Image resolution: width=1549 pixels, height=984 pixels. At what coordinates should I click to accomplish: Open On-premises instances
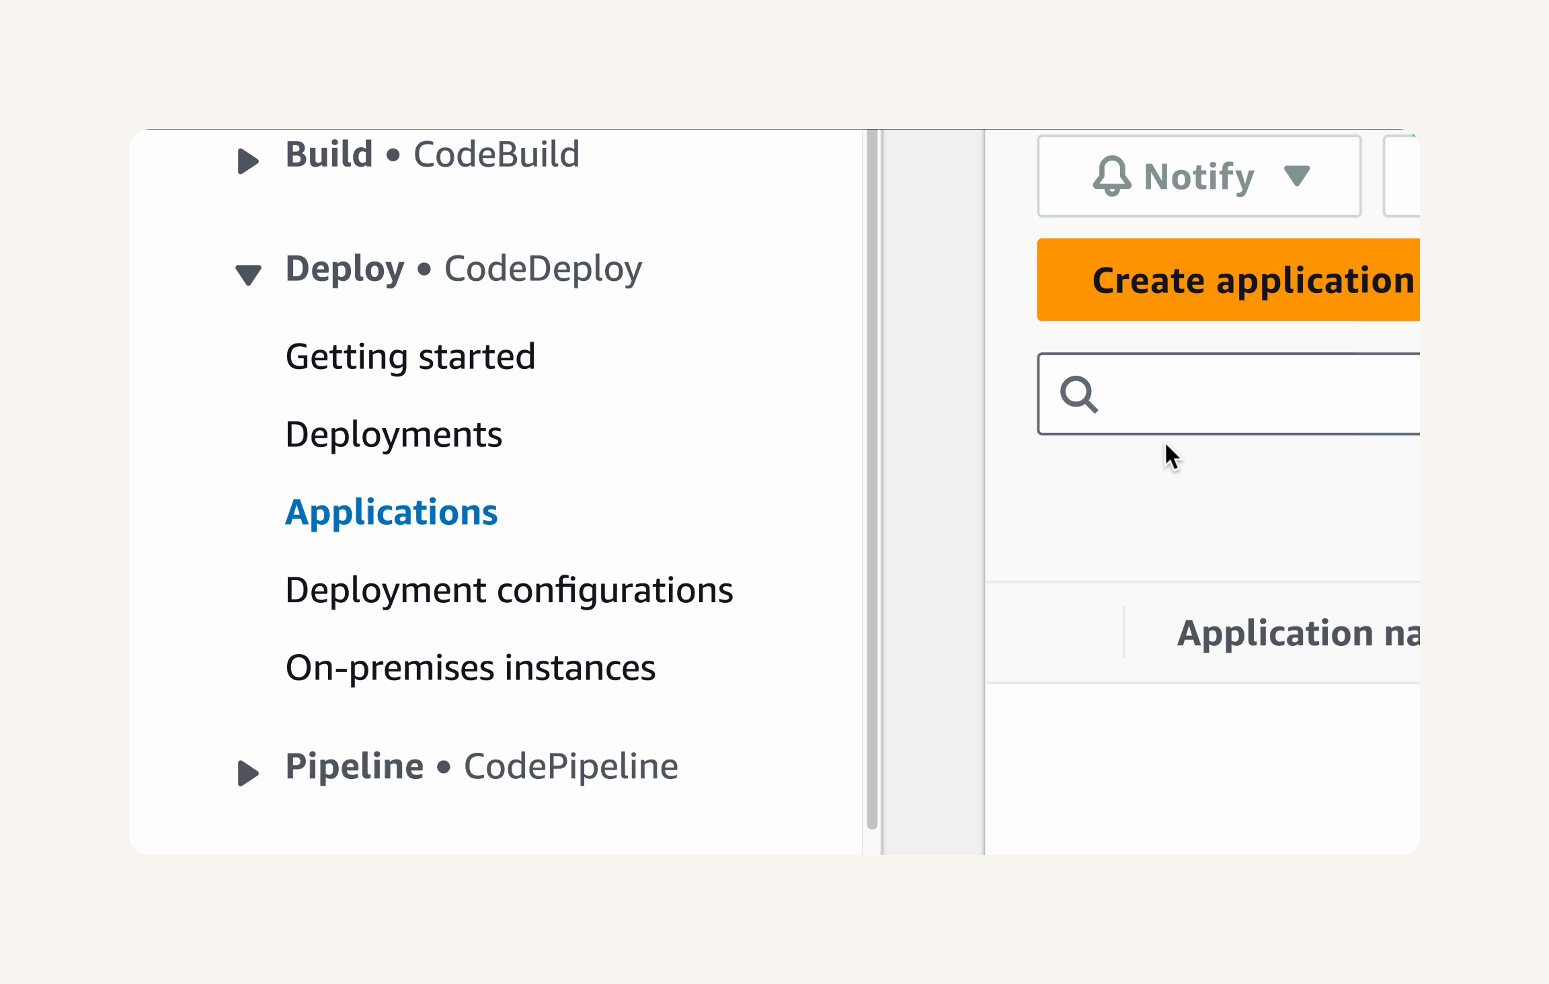[x=471, y=668]
